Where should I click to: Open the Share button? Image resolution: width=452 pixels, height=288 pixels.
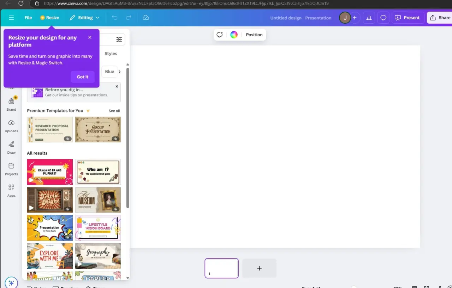(x=440, y=18)
